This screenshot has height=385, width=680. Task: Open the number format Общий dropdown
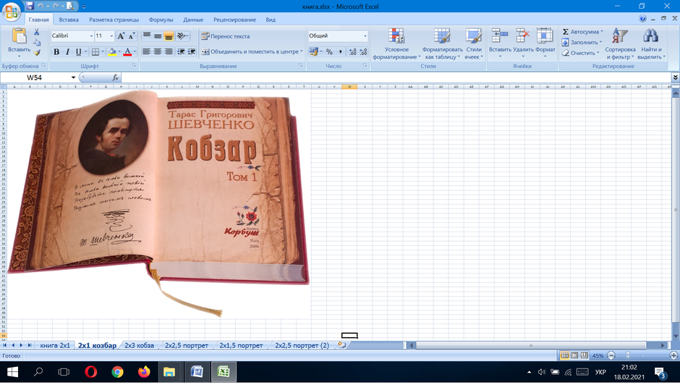click(365, 36)
